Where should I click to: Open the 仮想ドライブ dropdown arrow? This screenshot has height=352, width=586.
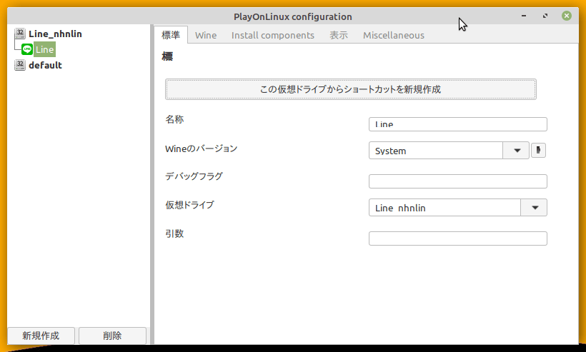click(x=534, y=208)
